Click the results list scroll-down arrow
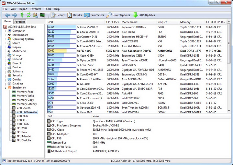This screenshot has height=165, width=233. 229,111
